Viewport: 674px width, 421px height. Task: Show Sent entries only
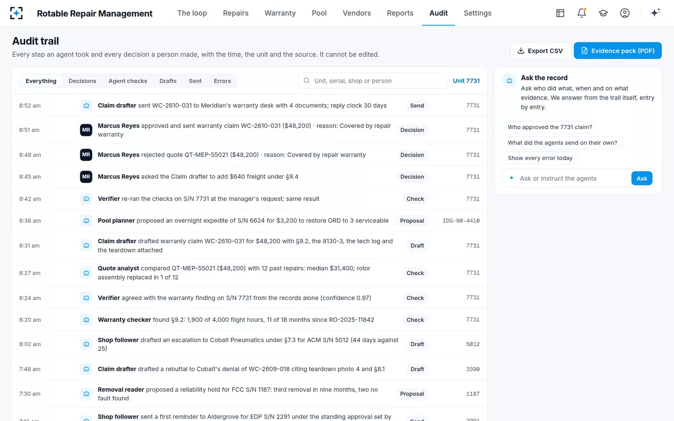coord(195,81)
